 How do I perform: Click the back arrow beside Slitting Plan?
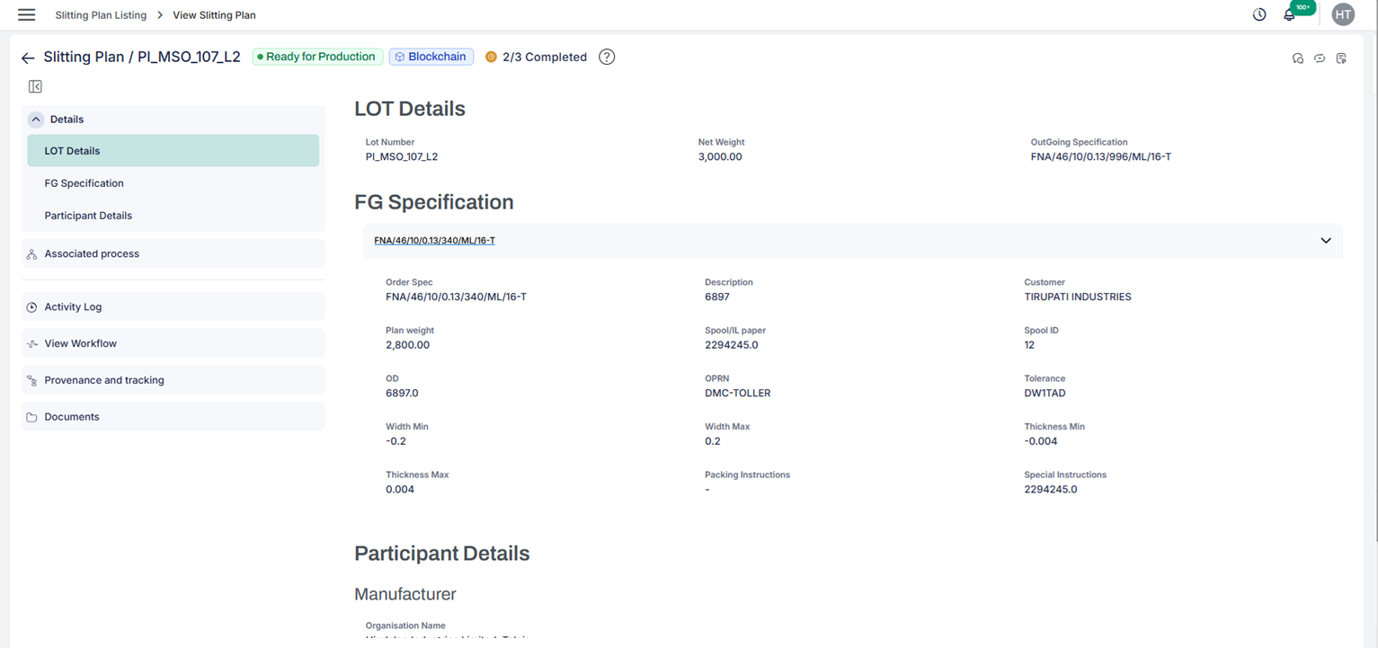(x=28, y=58)
